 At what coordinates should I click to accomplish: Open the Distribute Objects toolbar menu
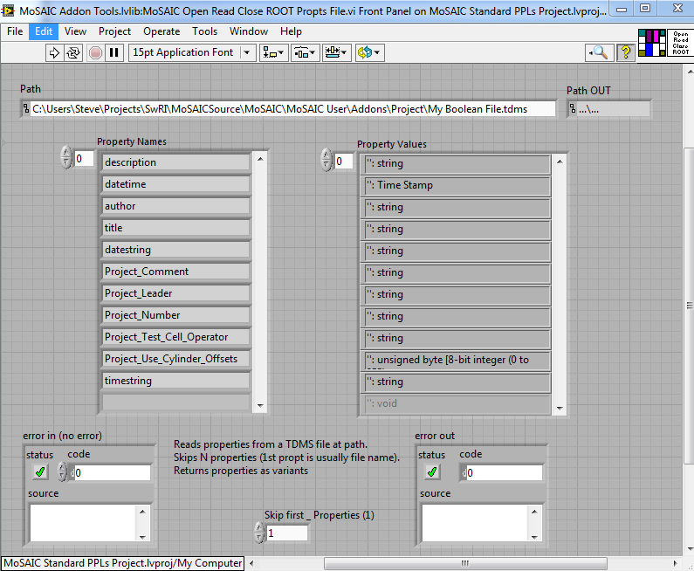[306, 52]
